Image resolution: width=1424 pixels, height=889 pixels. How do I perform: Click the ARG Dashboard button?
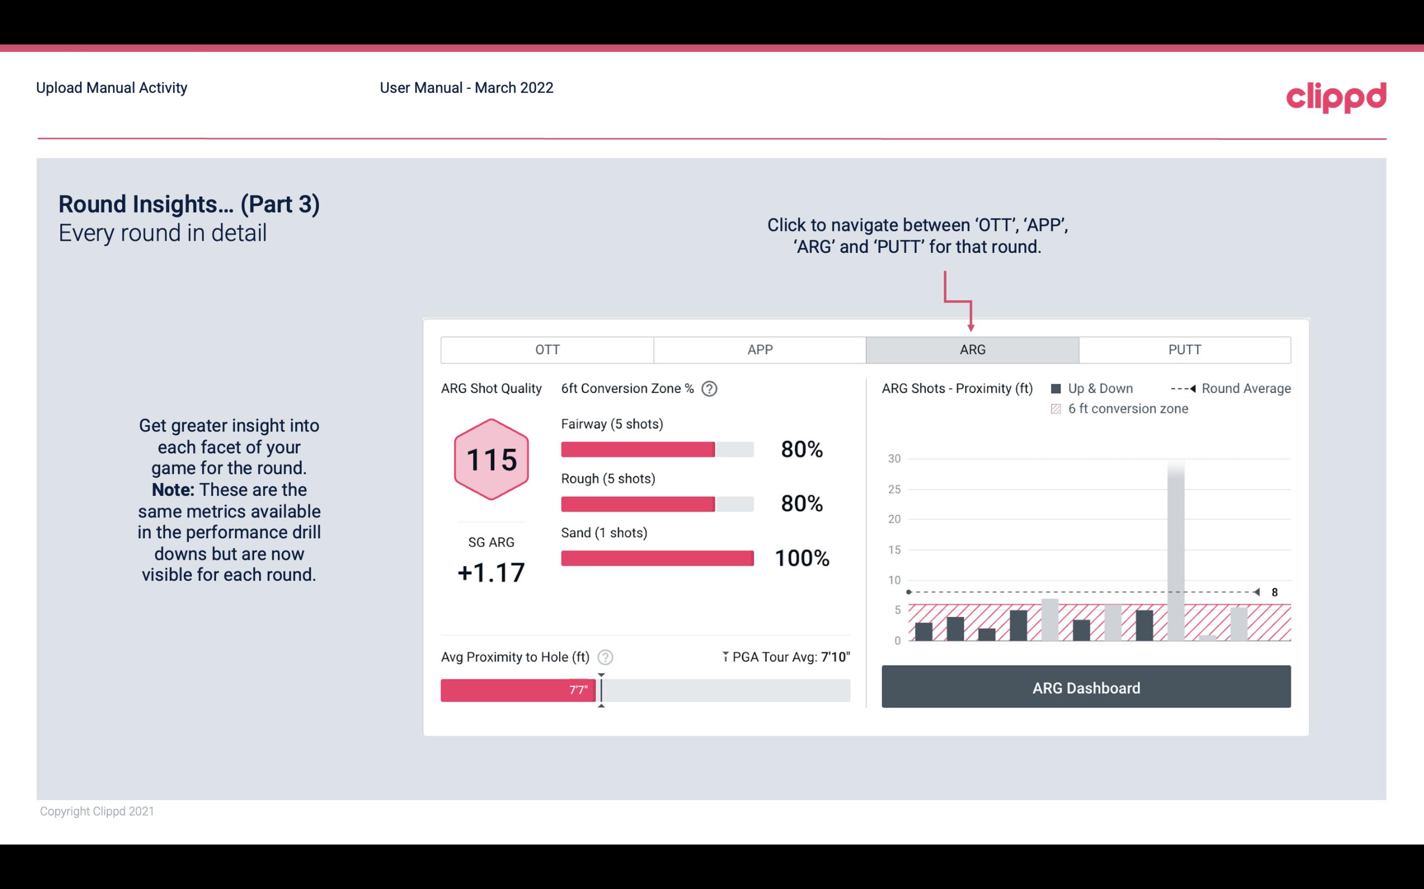click(x=1085, y=686)
